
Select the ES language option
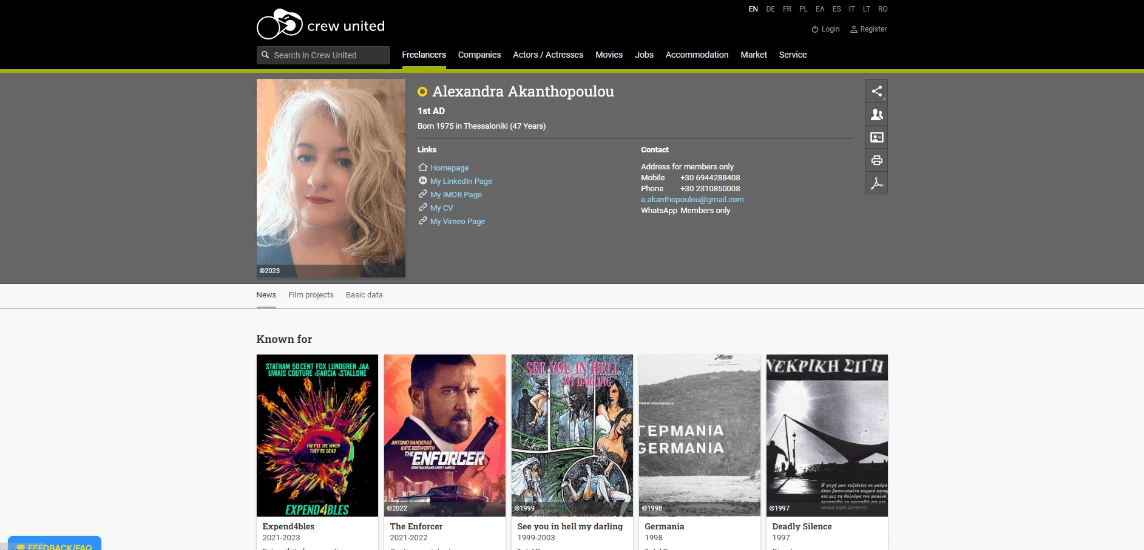pos(836,9)
